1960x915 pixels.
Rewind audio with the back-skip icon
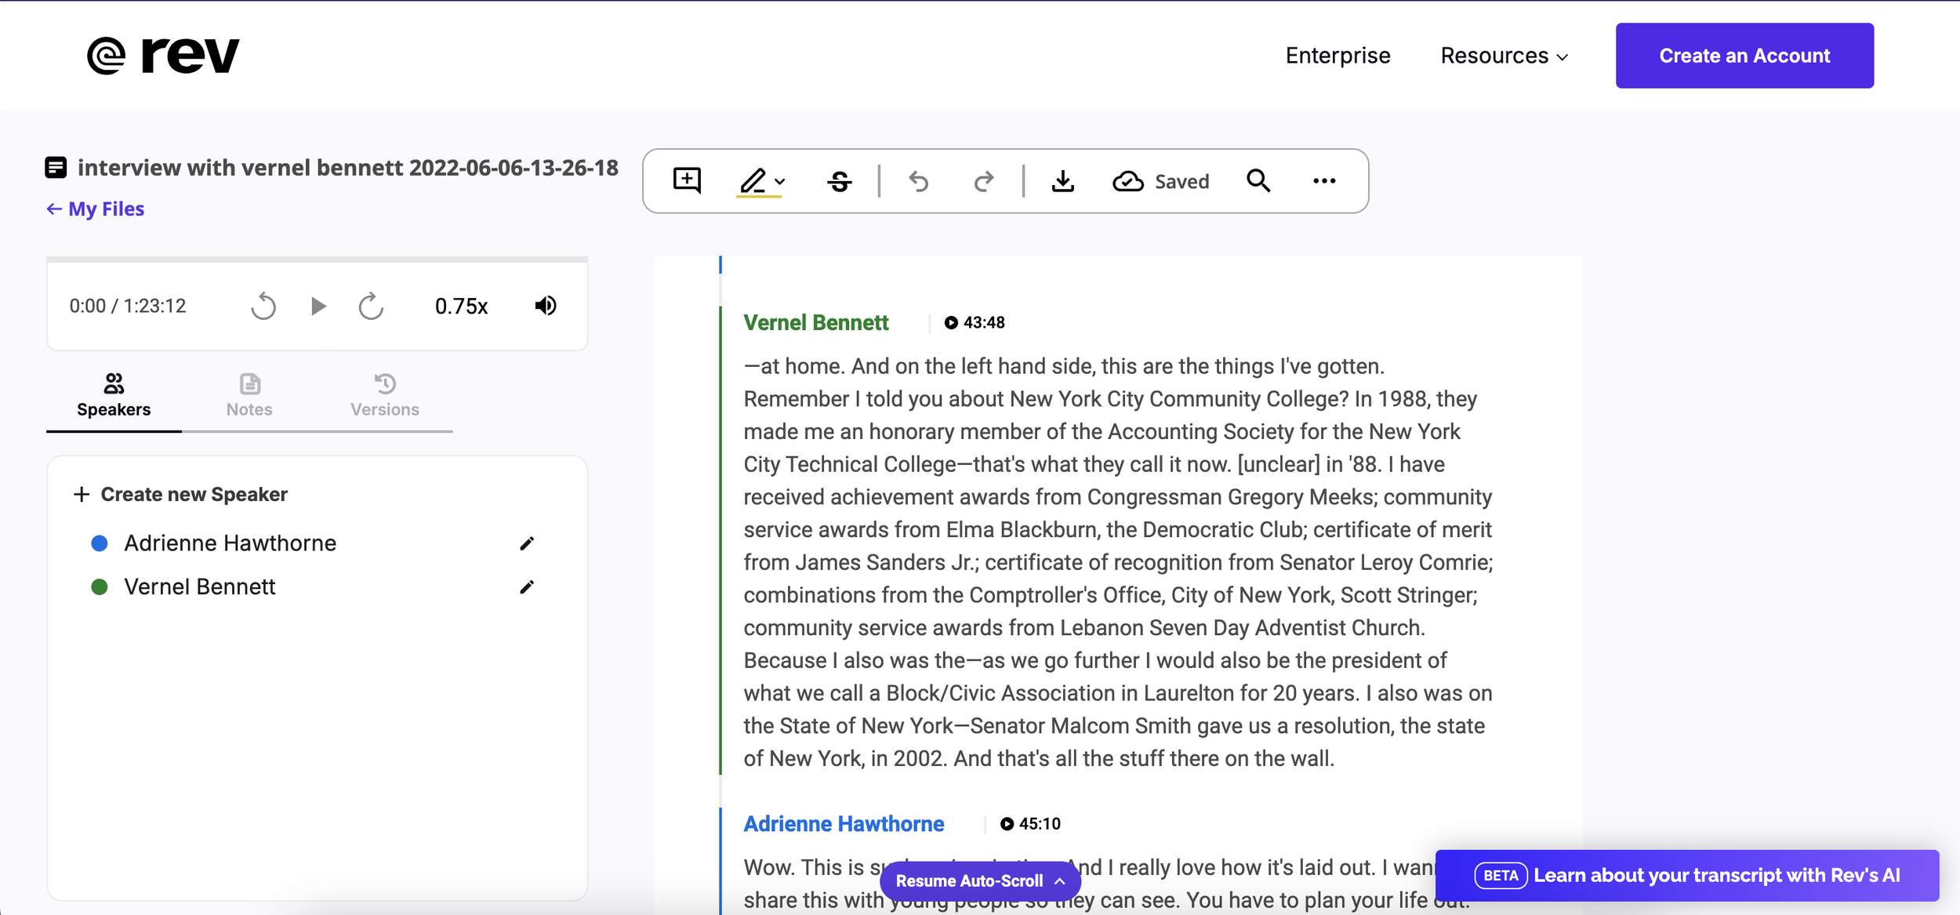tap(263, 306)
